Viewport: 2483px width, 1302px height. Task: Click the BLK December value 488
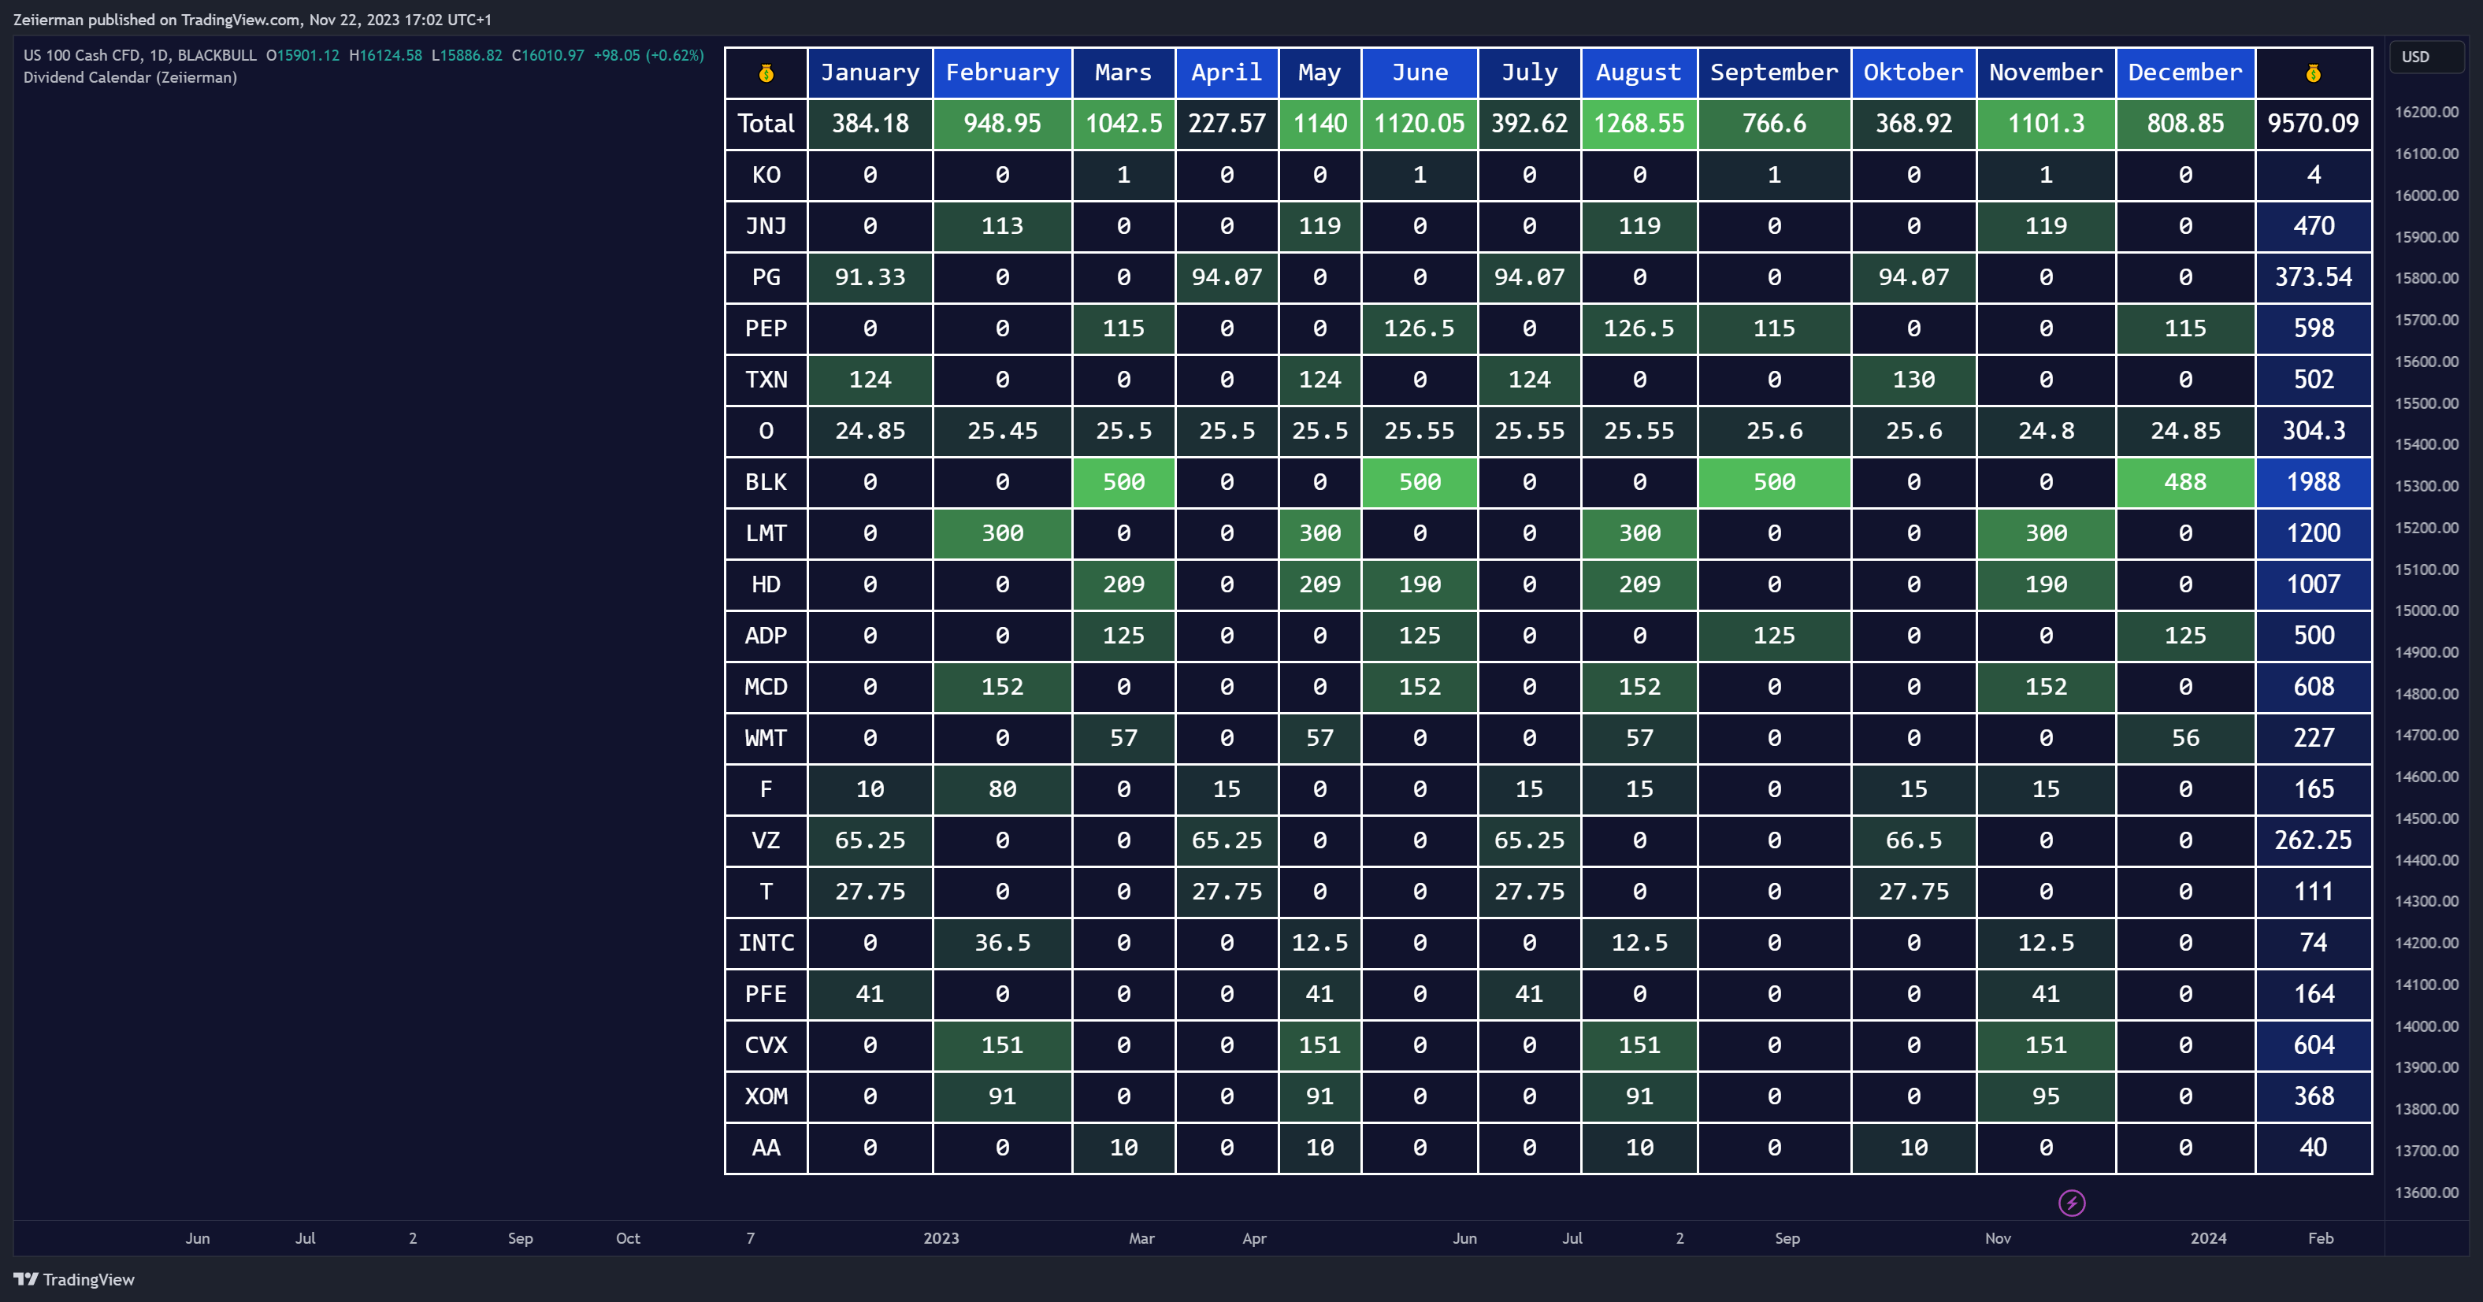tap(2186, 482)
